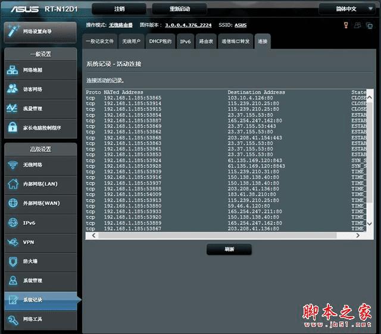Click destination 203.208.41.154:443
381x334 pixels.
point(255,137)
